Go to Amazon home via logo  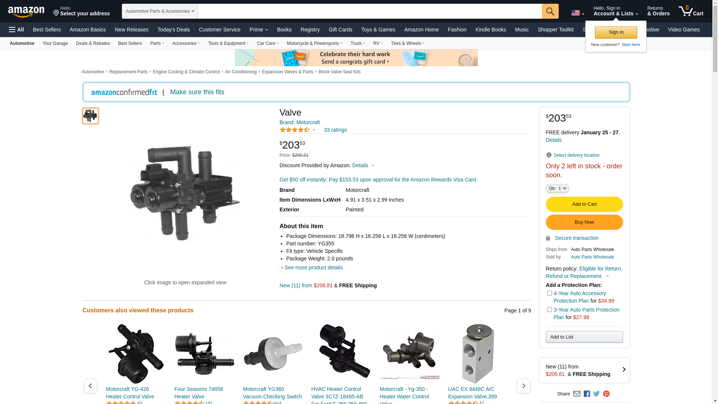click(26, 12)
